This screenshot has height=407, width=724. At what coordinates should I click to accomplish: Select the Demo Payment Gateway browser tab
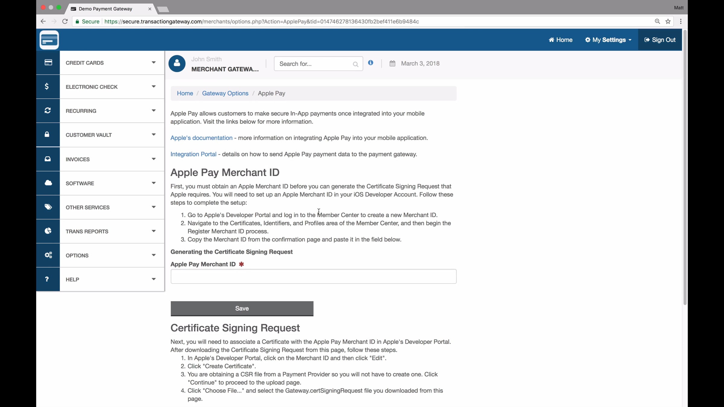click(110, 9)
